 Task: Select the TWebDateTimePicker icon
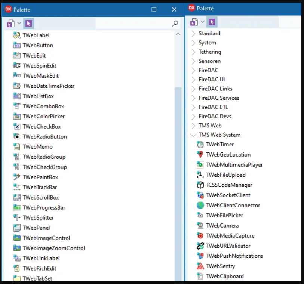pyautogui.click(x=17, y=86)
